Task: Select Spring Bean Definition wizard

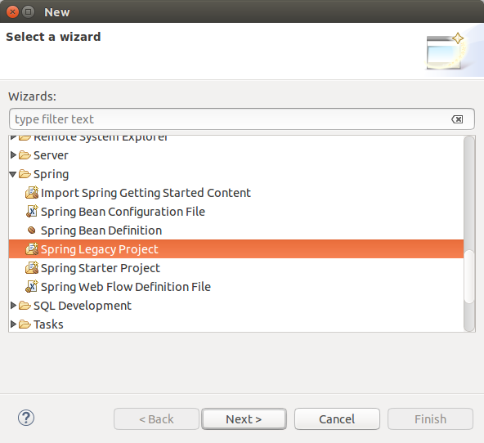Action: (101, 230)
